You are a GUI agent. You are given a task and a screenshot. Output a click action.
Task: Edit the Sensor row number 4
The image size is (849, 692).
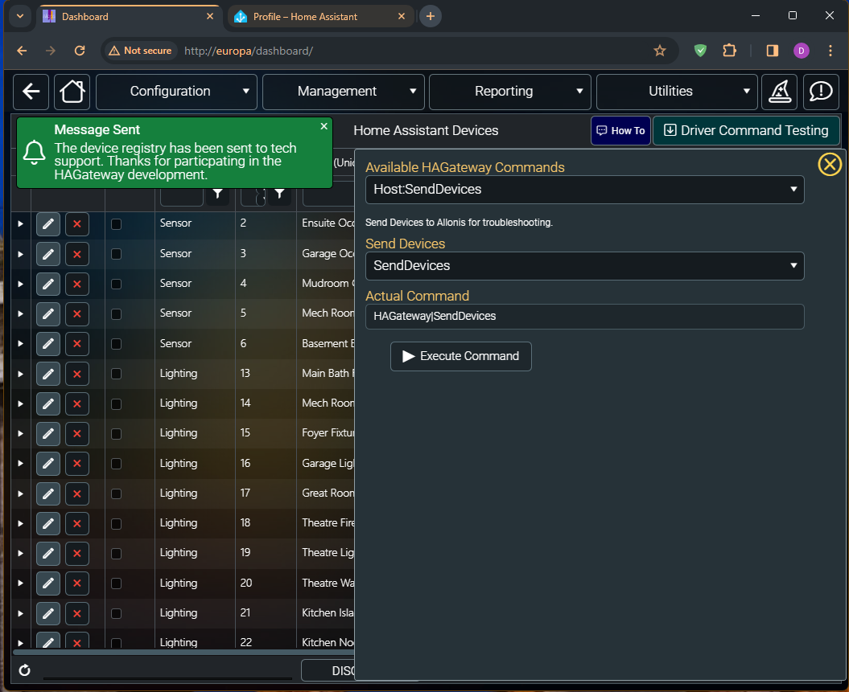(48, 284)
